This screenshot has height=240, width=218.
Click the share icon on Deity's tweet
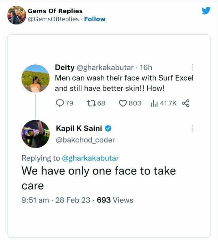(186, 103)
